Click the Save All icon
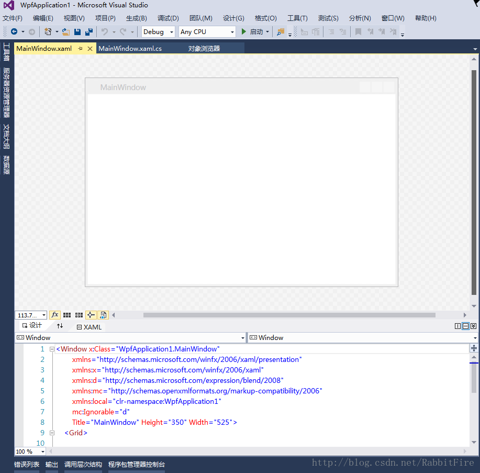Screen dimensions: 480x473 tap(89, 31)
